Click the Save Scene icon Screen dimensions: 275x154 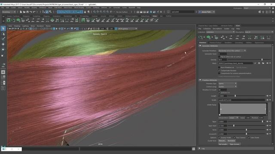coord(27,12)
